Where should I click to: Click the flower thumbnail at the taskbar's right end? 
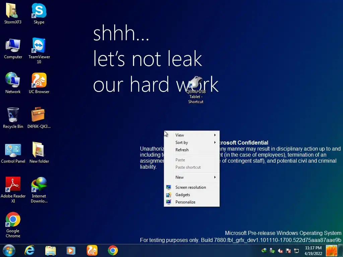[331, 251]
